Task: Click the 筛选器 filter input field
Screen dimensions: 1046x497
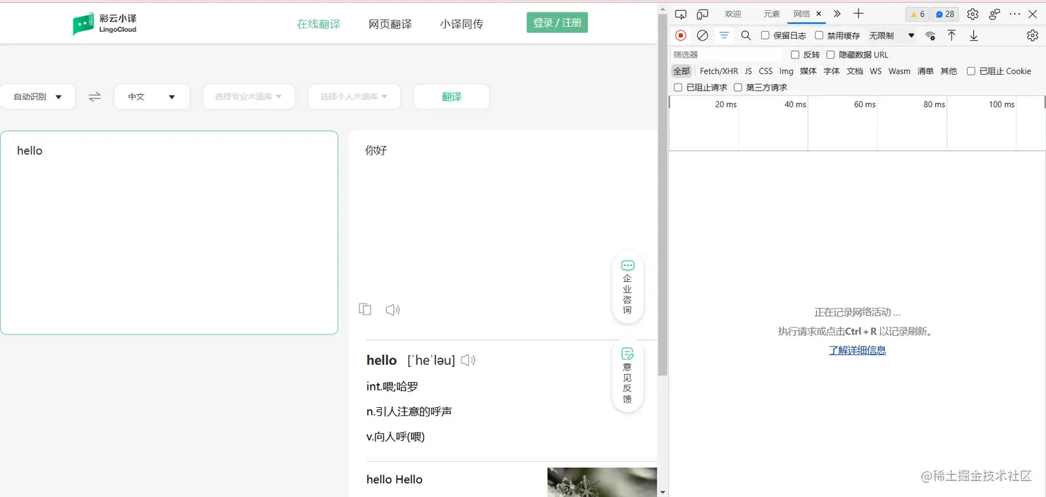Action: click(726, 55)
